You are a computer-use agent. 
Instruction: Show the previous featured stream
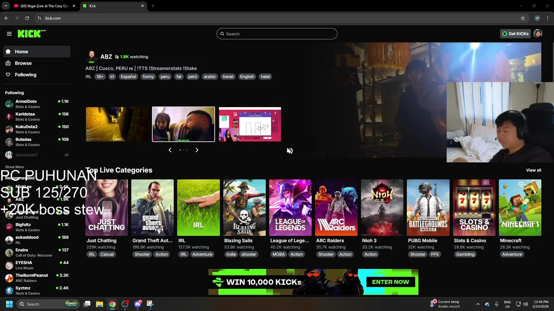170,150
